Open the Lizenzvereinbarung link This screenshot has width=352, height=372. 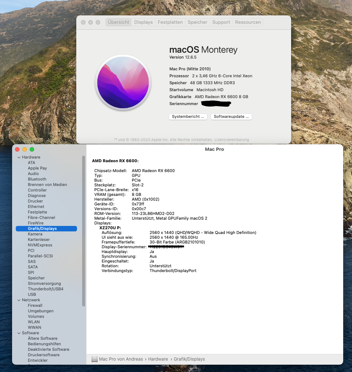coord(232,140)
